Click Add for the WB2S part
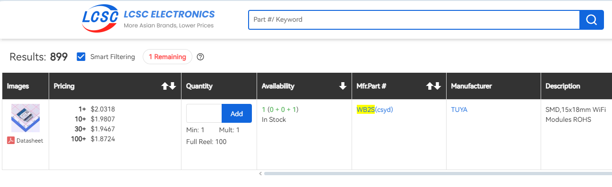The height and width of the screenshot is (187, 612). pyautogui.click(x=236, y=113)
